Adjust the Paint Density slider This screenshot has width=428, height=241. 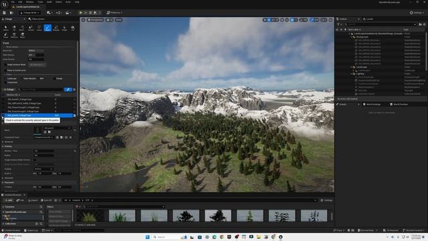(x=36, y=55)
